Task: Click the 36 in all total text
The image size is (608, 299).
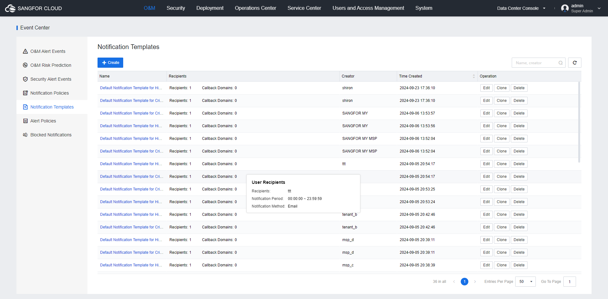Action: [440, 282]
